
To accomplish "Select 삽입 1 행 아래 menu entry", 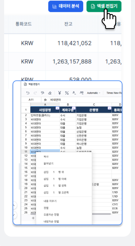I will pos(64,179).
